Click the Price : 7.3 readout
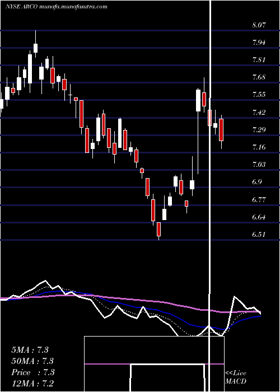The width and height of the screenshot is (280, 392). (x=32, y=372)
